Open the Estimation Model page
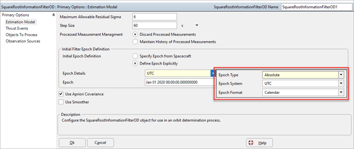This screenshot has height=149, width=354. pyautogui.click(x=20, y=22)
